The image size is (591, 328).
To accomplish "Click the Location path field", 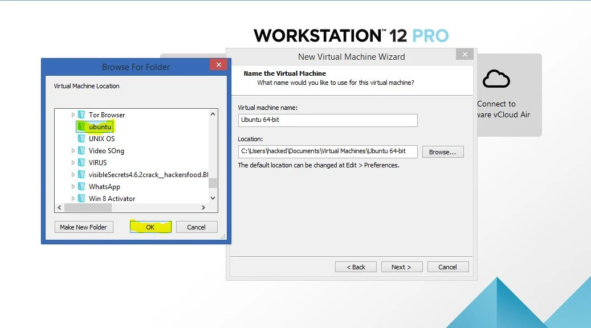I will (328, 151).
